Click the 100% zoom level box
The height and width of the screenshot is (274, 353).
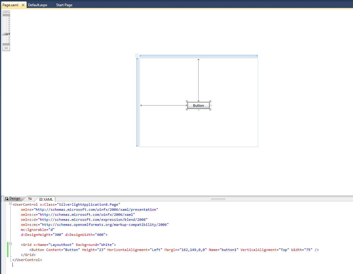(6, 12)
